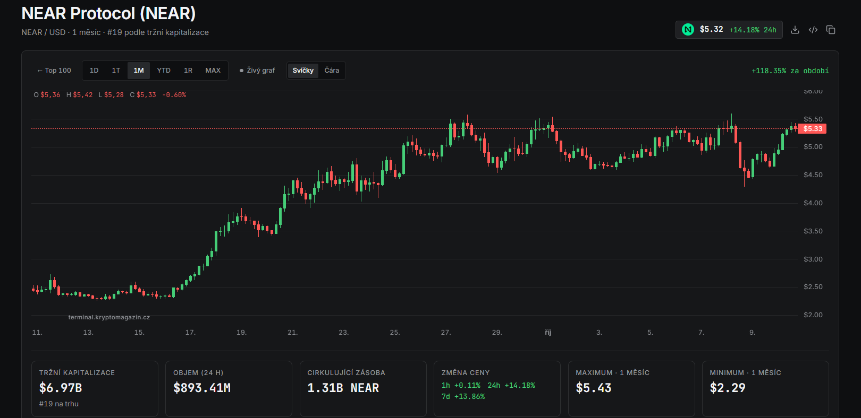Switch to the YTD timeframe

click(x=164, y=71)
